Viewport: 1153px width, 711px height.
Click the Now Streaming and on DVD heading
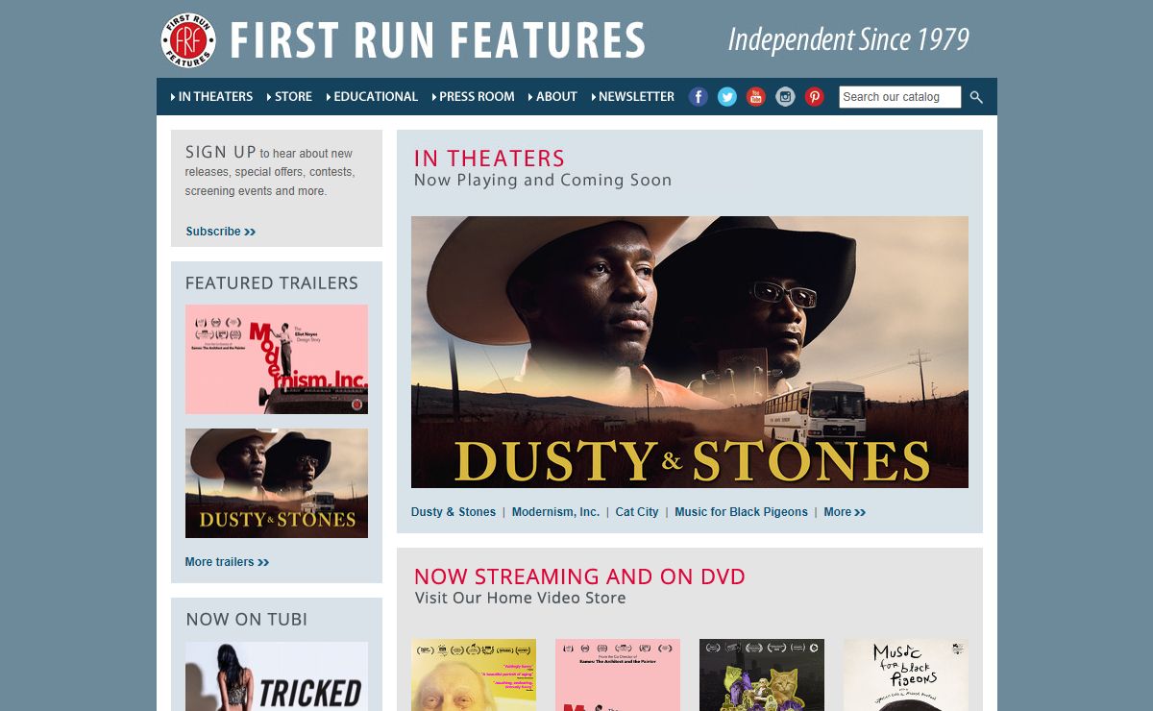point(579,576)
